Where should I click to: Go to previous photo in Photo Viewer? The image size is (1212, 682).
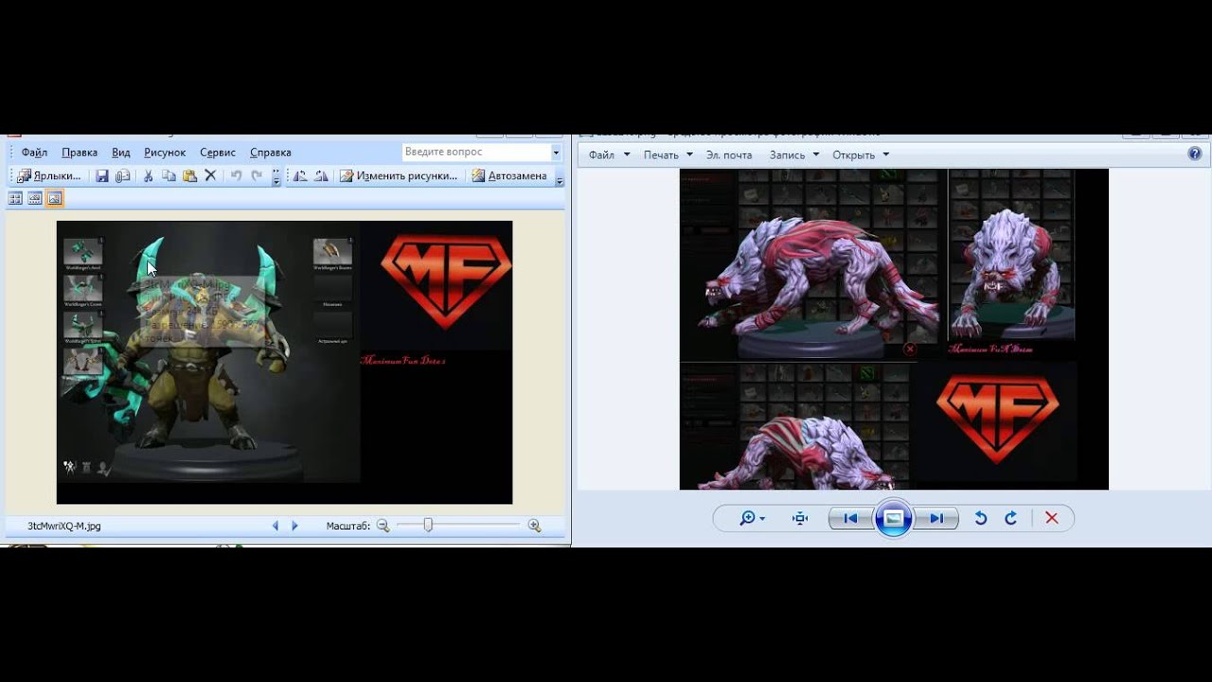[x=850, y=518]
